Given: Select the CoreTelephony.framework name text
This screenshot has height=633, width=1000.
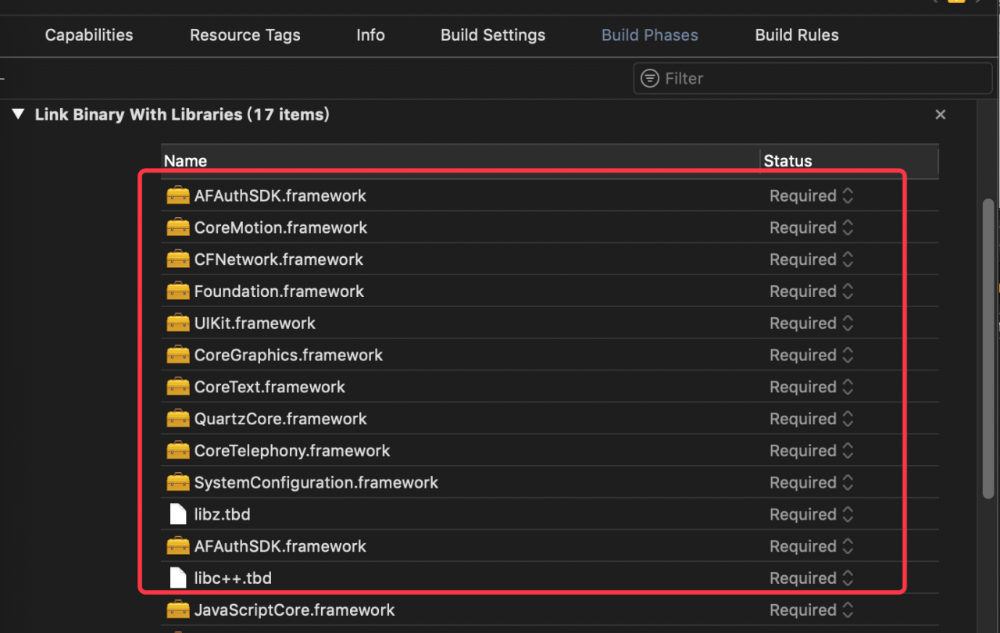Looking at the screenshot, I should point(292,451).
